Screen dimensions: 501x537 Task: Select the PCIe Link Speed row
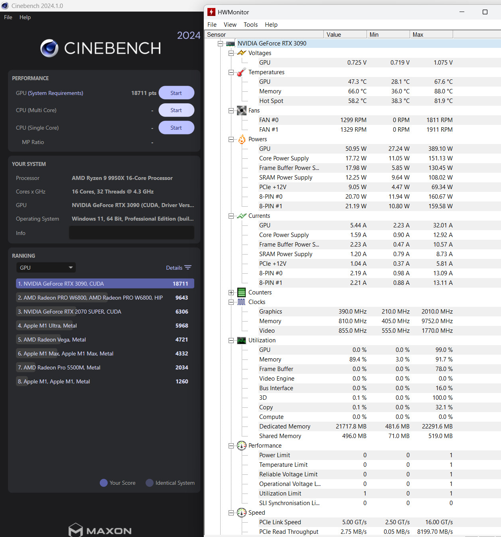pyautogui.click(x=356, y=522)
